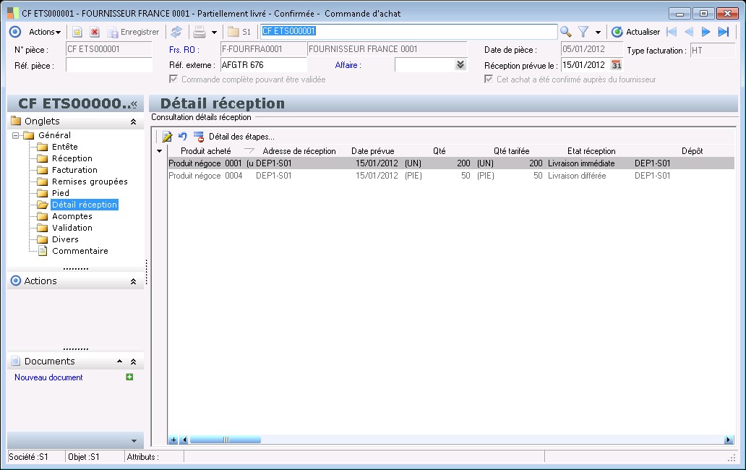746x470 pixels.
Task: Go to the last record
Action: (x=724, y=32)
